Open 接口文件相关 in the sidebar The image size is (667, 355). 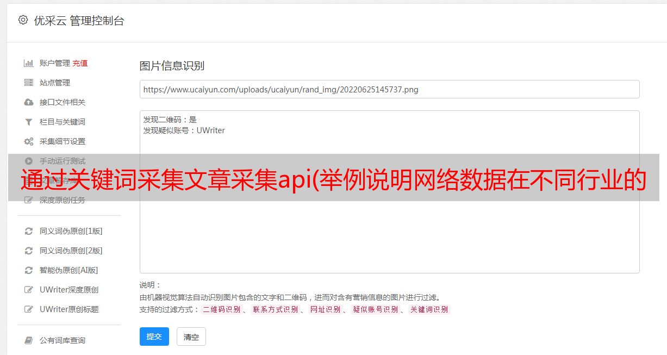tap(63, 102)
